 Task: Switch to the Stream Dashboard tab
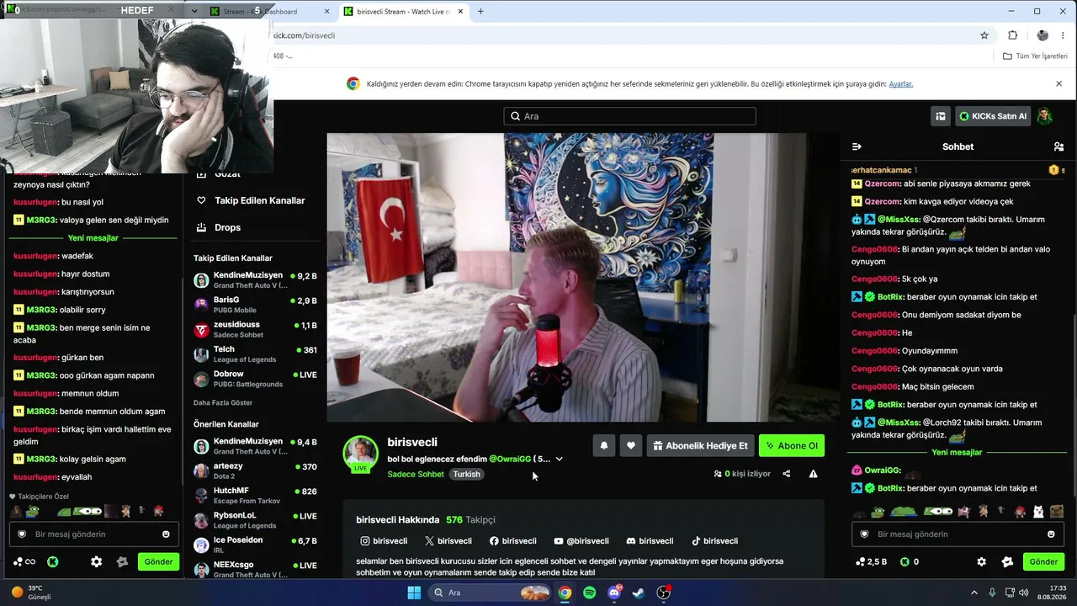tap(269, 12)
